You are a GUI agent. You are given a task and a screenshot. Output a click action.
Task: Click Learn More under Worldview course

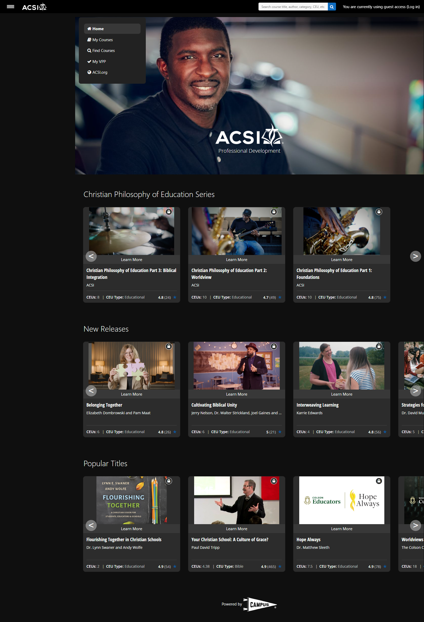(237, 260)
